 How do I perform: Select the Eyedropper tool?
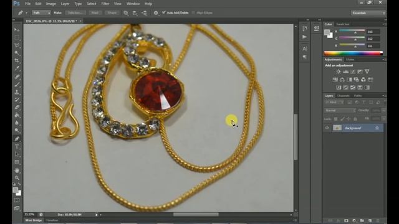click(x=17, y=68)
